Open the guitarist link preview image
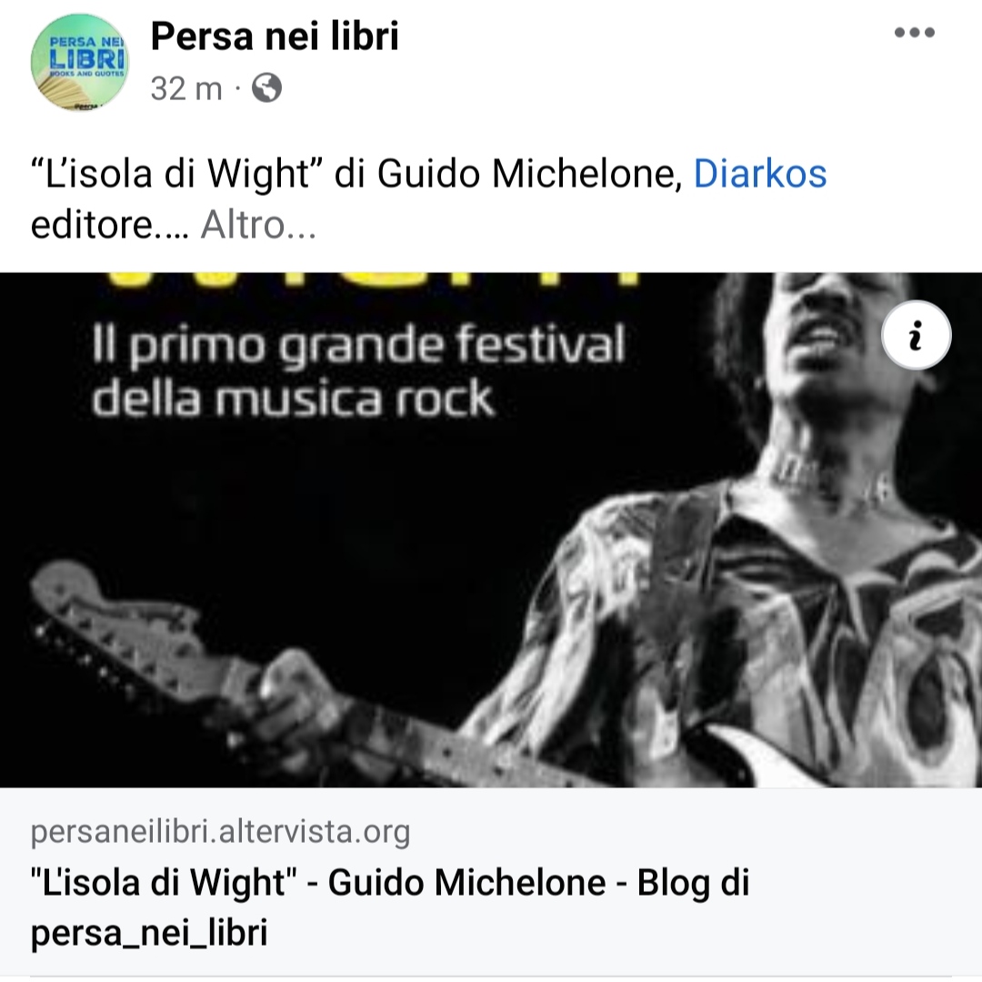The width and height of the screenshot is (982, 982). [x=491, y=531]
